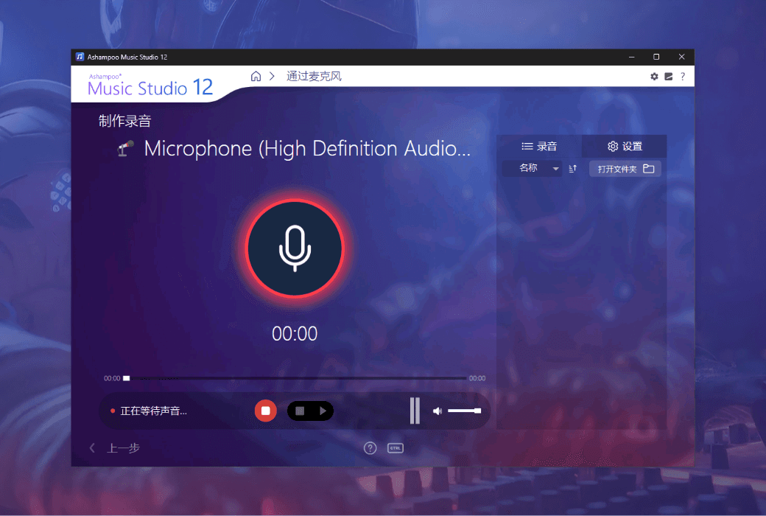The height and width of the screenshot is (516, 766).
Task: Mute the audio via the speaker icon
Action: pos(438,411)
